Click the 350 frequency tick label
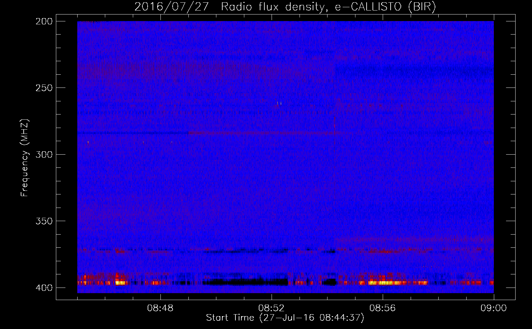The width and height of the screenshot is (532, 329). [x=44, y=221]
